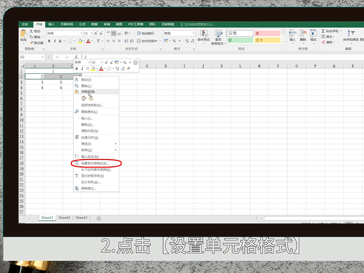This screenshot has height=273, width=364.
Task: Decrease font size in the ribbon
Action: 101,33
